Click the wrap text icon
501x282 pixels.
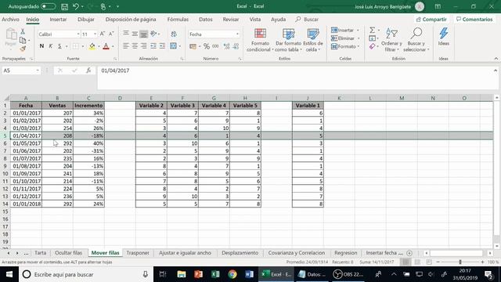coord(174,34)
